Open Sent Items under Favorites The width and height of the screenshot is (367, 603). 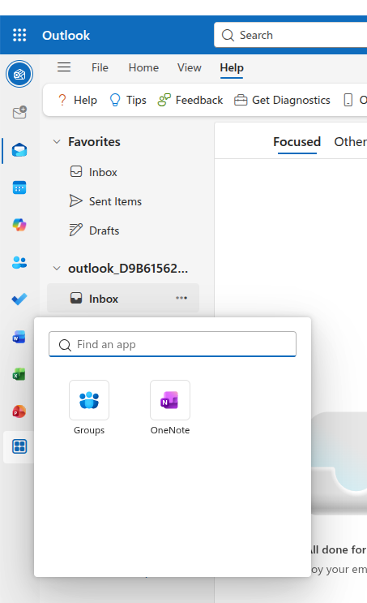click(123, 201)
